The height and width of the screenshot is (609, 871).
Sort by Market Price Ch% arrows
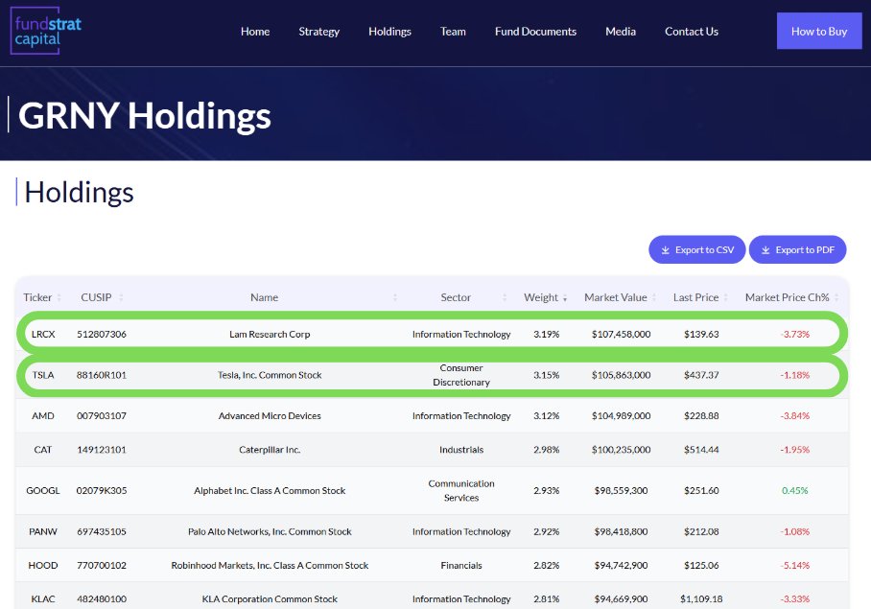pyautogui.click(x=836, y=298)
